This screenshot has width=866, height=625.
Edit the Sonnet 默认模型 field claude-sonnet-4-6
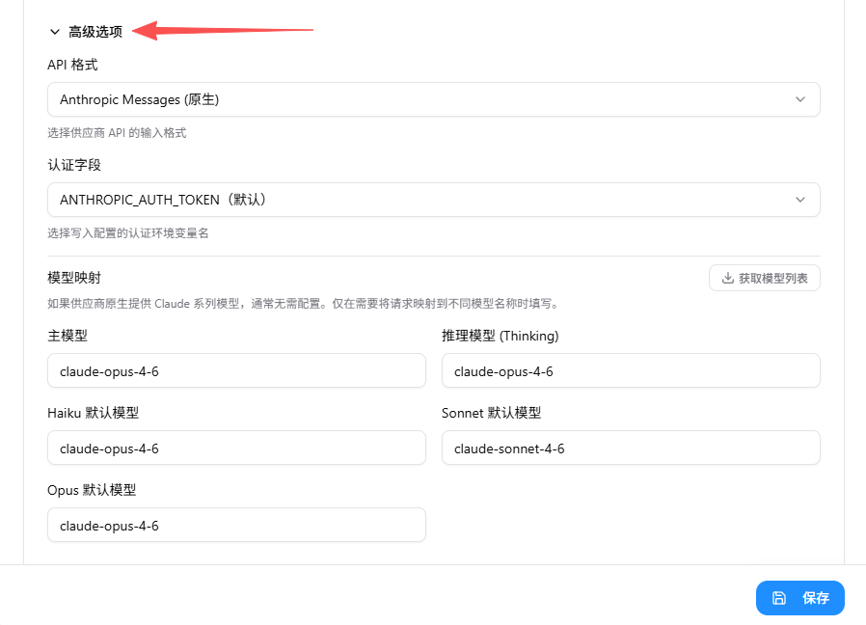coord(631,448)
